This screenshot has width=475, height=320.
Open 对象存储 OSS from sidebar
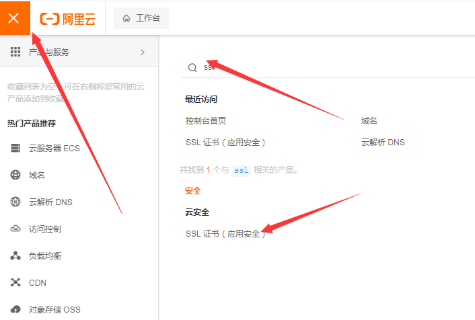54,309
